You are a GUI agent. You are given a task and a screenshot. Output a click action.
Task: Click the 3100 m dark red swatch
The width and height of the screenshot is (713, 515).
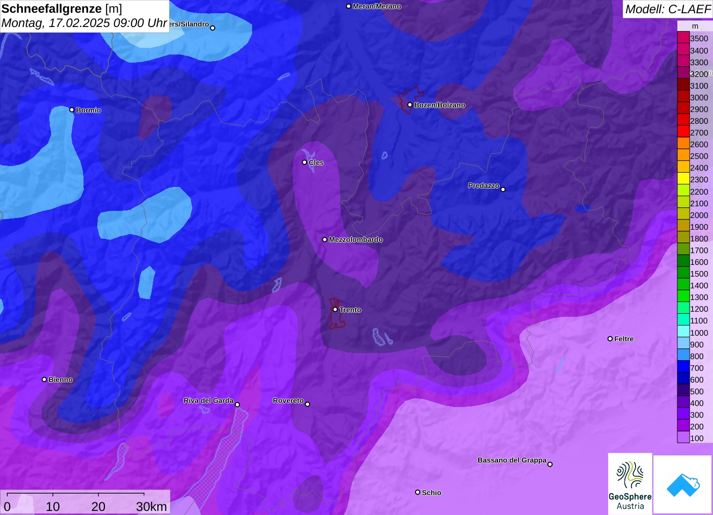[683, 85]
